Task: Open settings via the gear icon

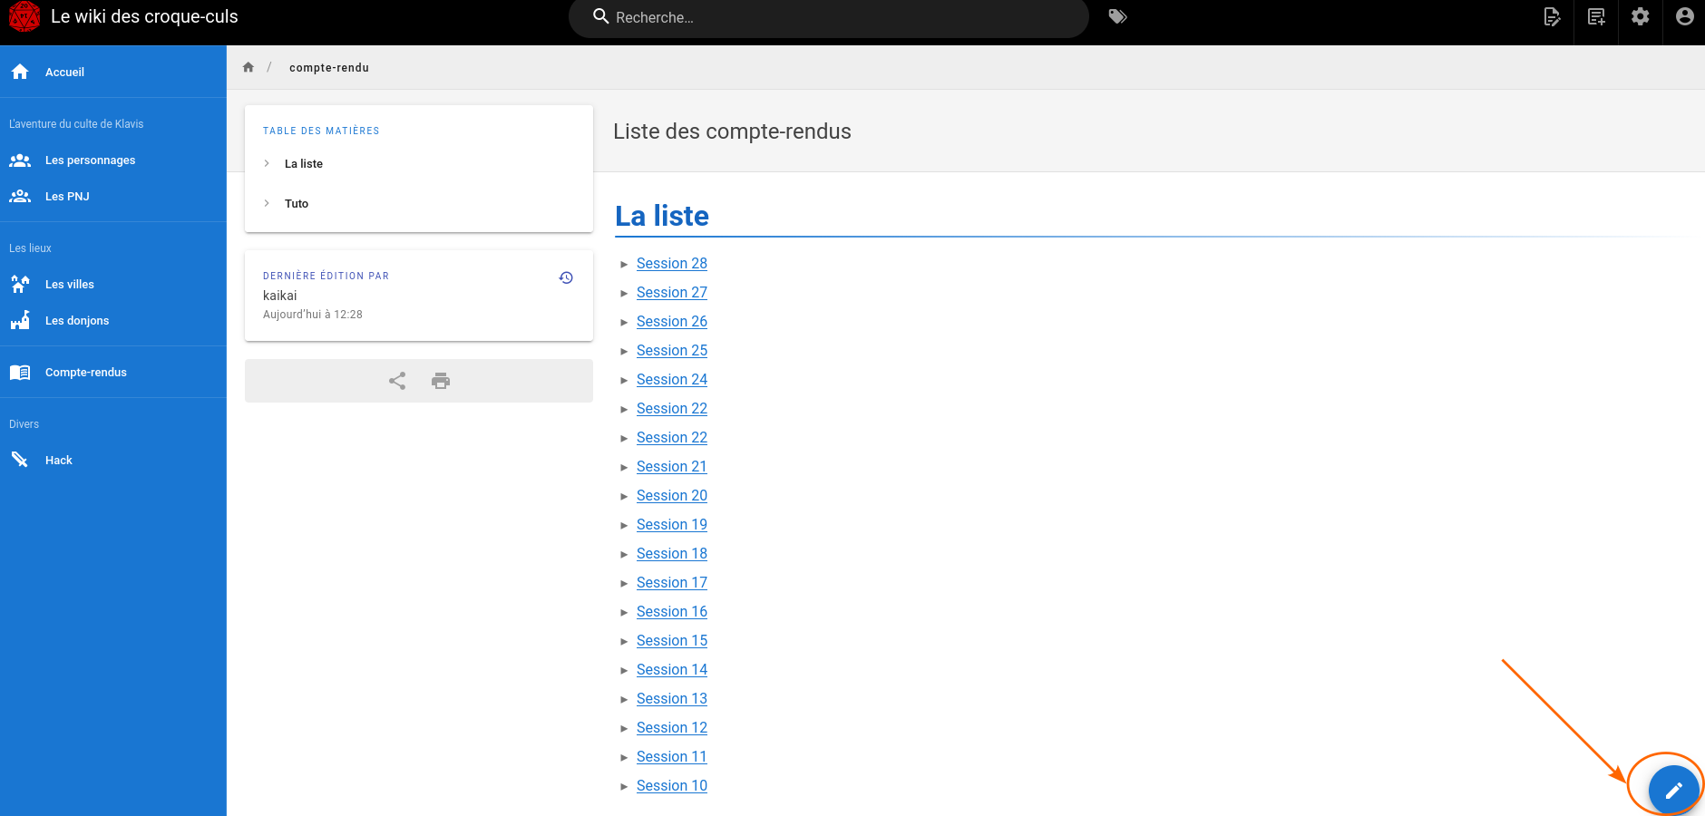Action: 1640,16
